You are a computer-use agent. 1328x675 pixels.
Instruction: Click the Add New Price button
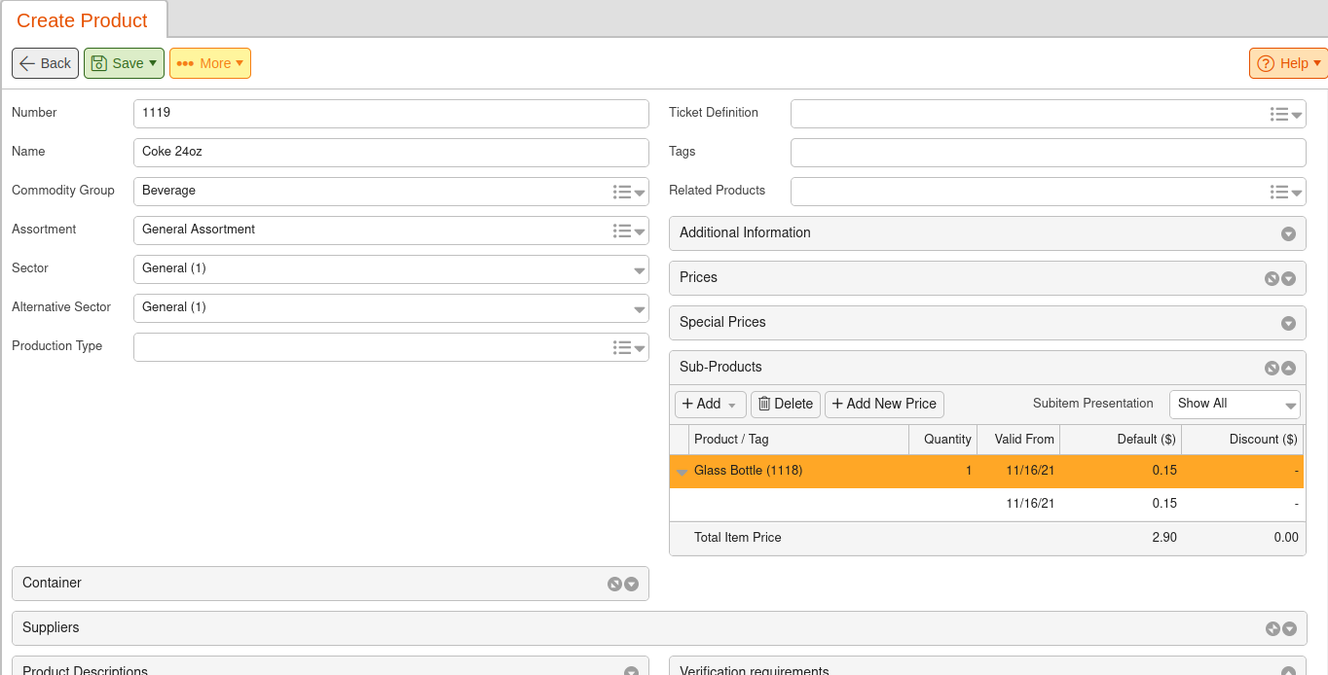(x=884, y=404)
